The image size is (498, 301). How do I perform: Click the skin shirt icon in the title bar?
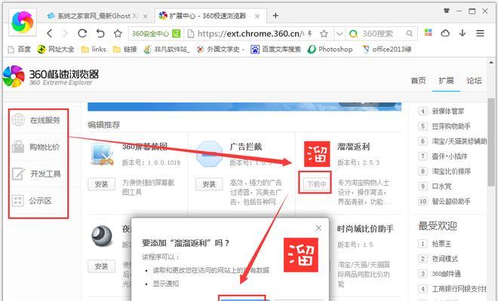click(x=446, y=11)
